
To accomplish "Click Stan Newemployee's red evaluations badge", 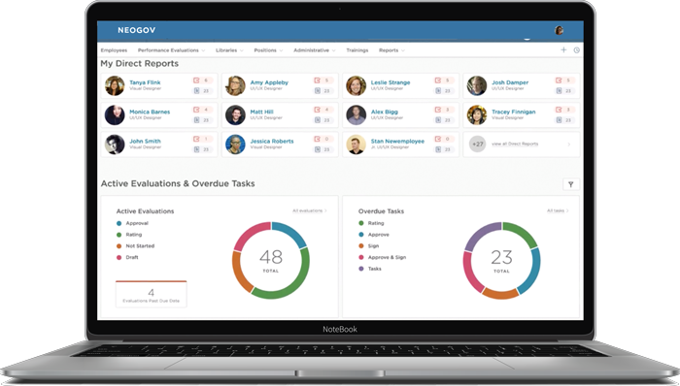I will point(444,139).
